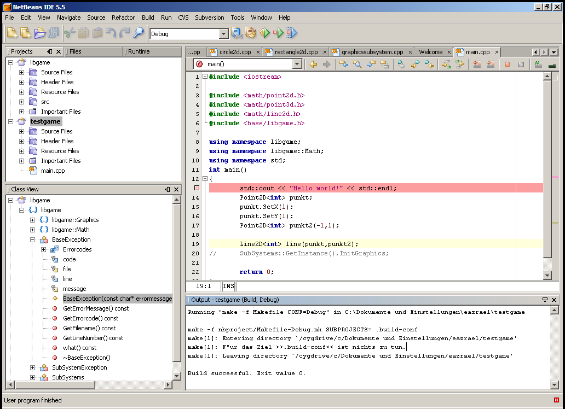Image resolution: width=565 pixels, height=409 pixels.
Task: Expand libgame::Math namespace in Class View
Action: coord(32,230)
